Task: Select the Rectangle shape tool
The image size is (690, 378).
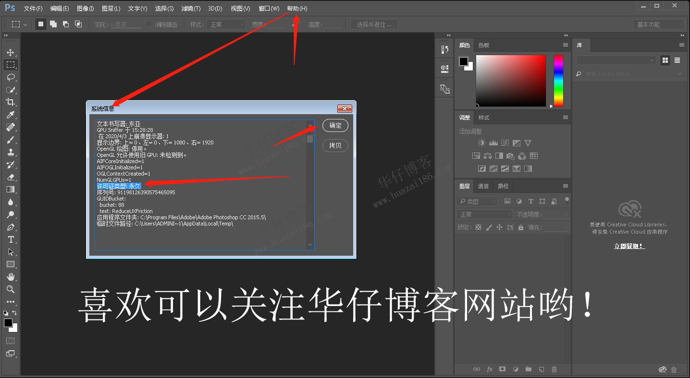Action: (x=10, y=264)
